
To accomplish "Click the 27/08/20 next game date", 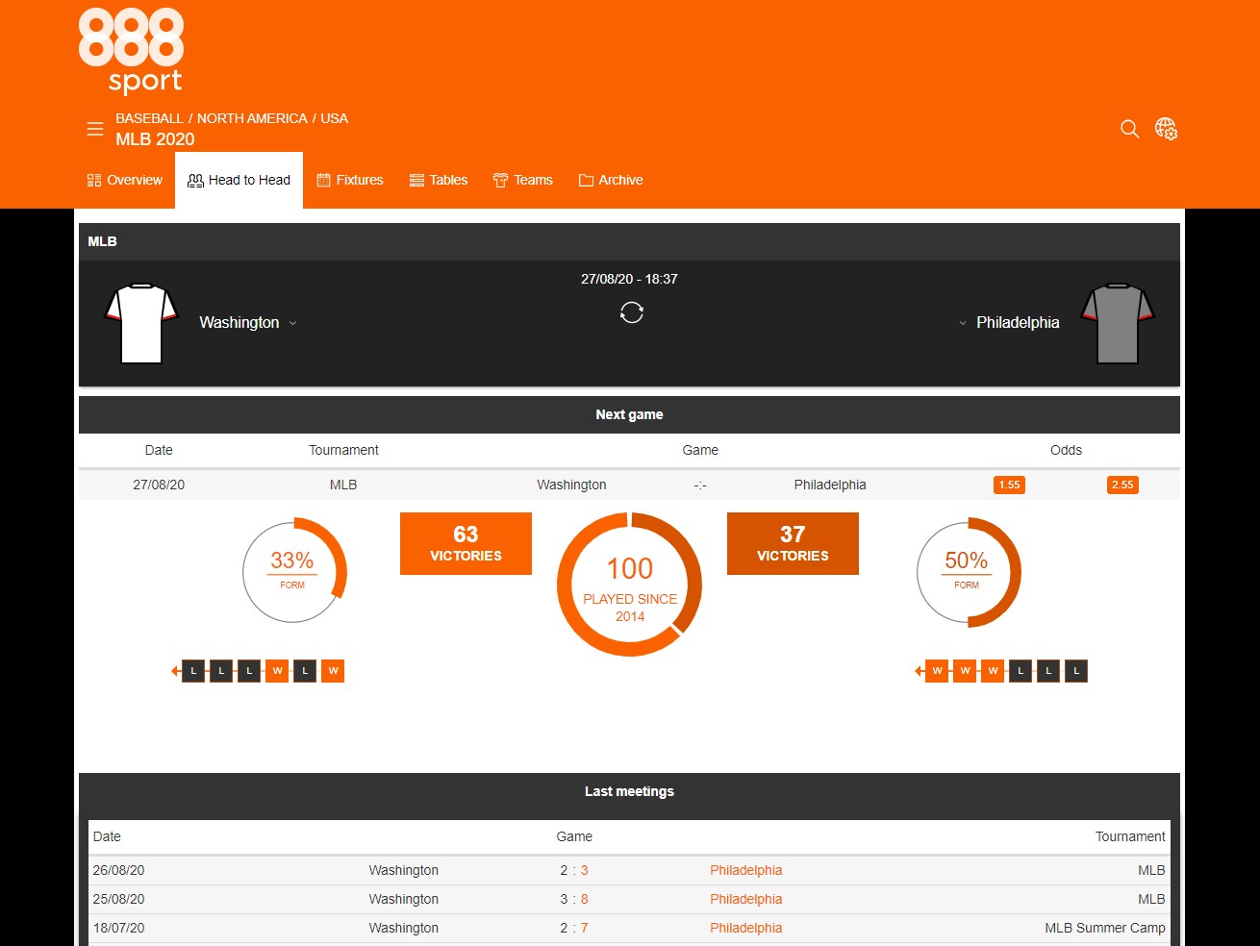I will pos(159,485).
